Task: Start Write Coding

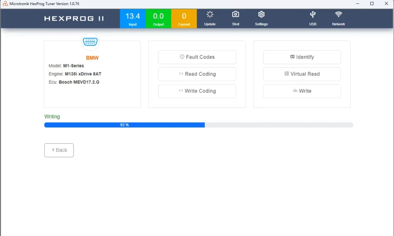Action: coord(197,91)
